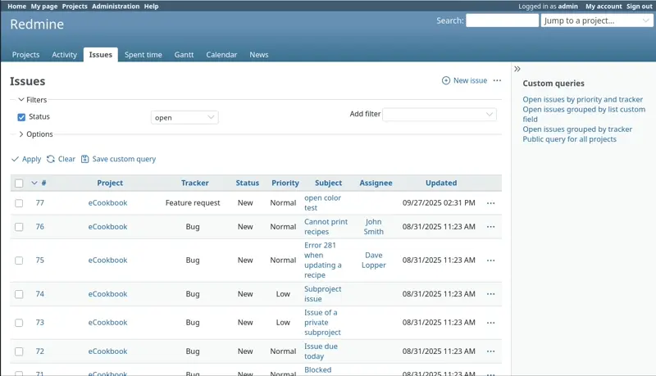Click the Clear reload icon

pyautogui.click(x=51, y=160)
